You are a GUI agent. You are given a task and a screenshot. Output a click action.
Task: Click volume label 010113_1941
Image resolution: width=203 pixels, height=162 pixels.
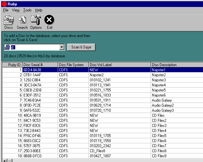[120, 85]
